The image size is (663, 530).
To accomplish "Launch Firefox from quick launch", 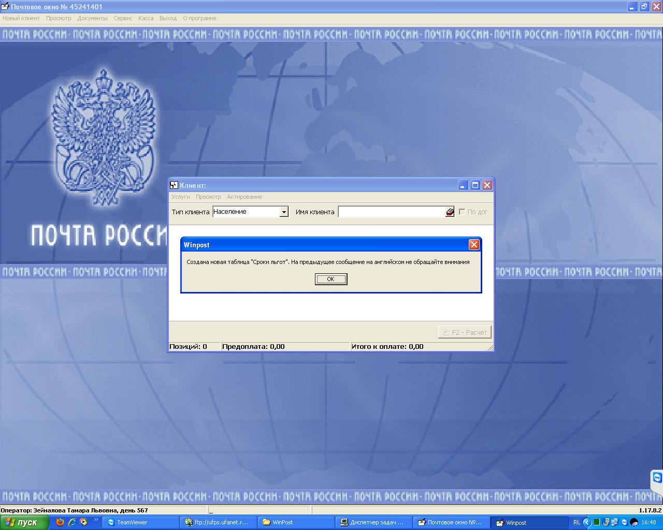I will [60, 522].
